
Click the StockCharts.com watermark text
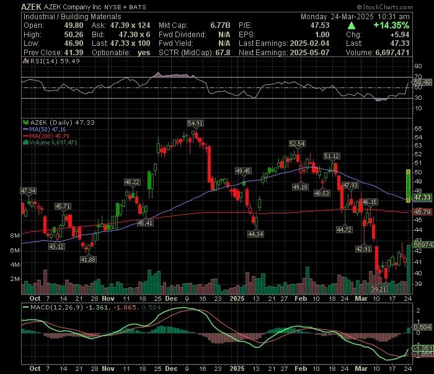coord(384,7)
